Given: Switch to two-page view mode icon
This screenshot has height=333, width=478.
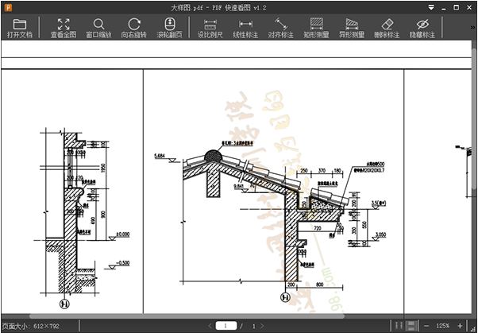Looking at the screenshot, I should click(399, 326).
